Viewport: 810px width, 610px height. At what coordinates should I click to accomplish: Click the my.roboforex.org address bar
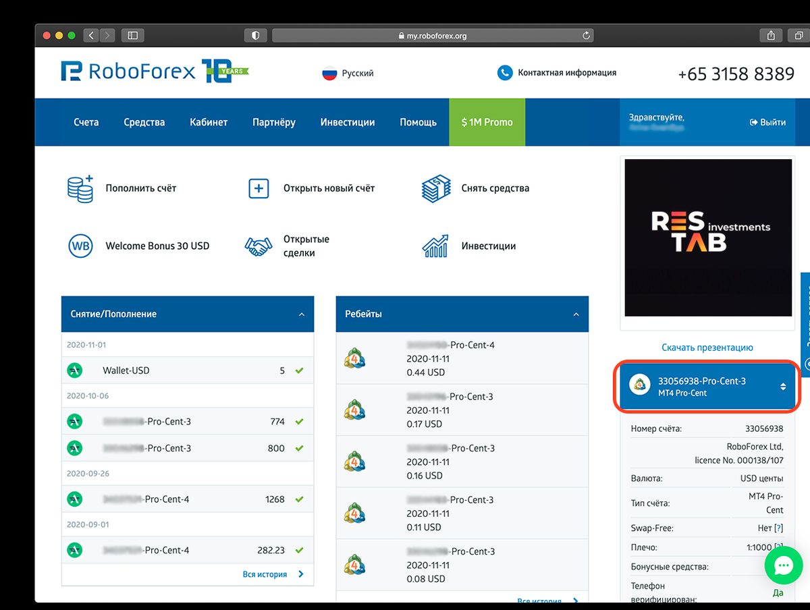point(433,35)
